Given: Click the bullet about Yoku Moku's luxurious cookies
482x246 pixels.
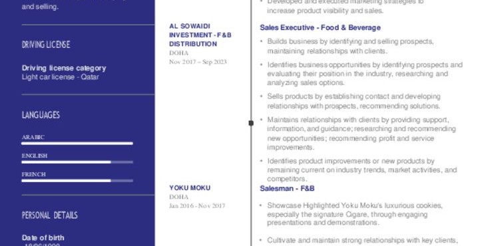Looking at the screenshot, I should coord(355,213).
